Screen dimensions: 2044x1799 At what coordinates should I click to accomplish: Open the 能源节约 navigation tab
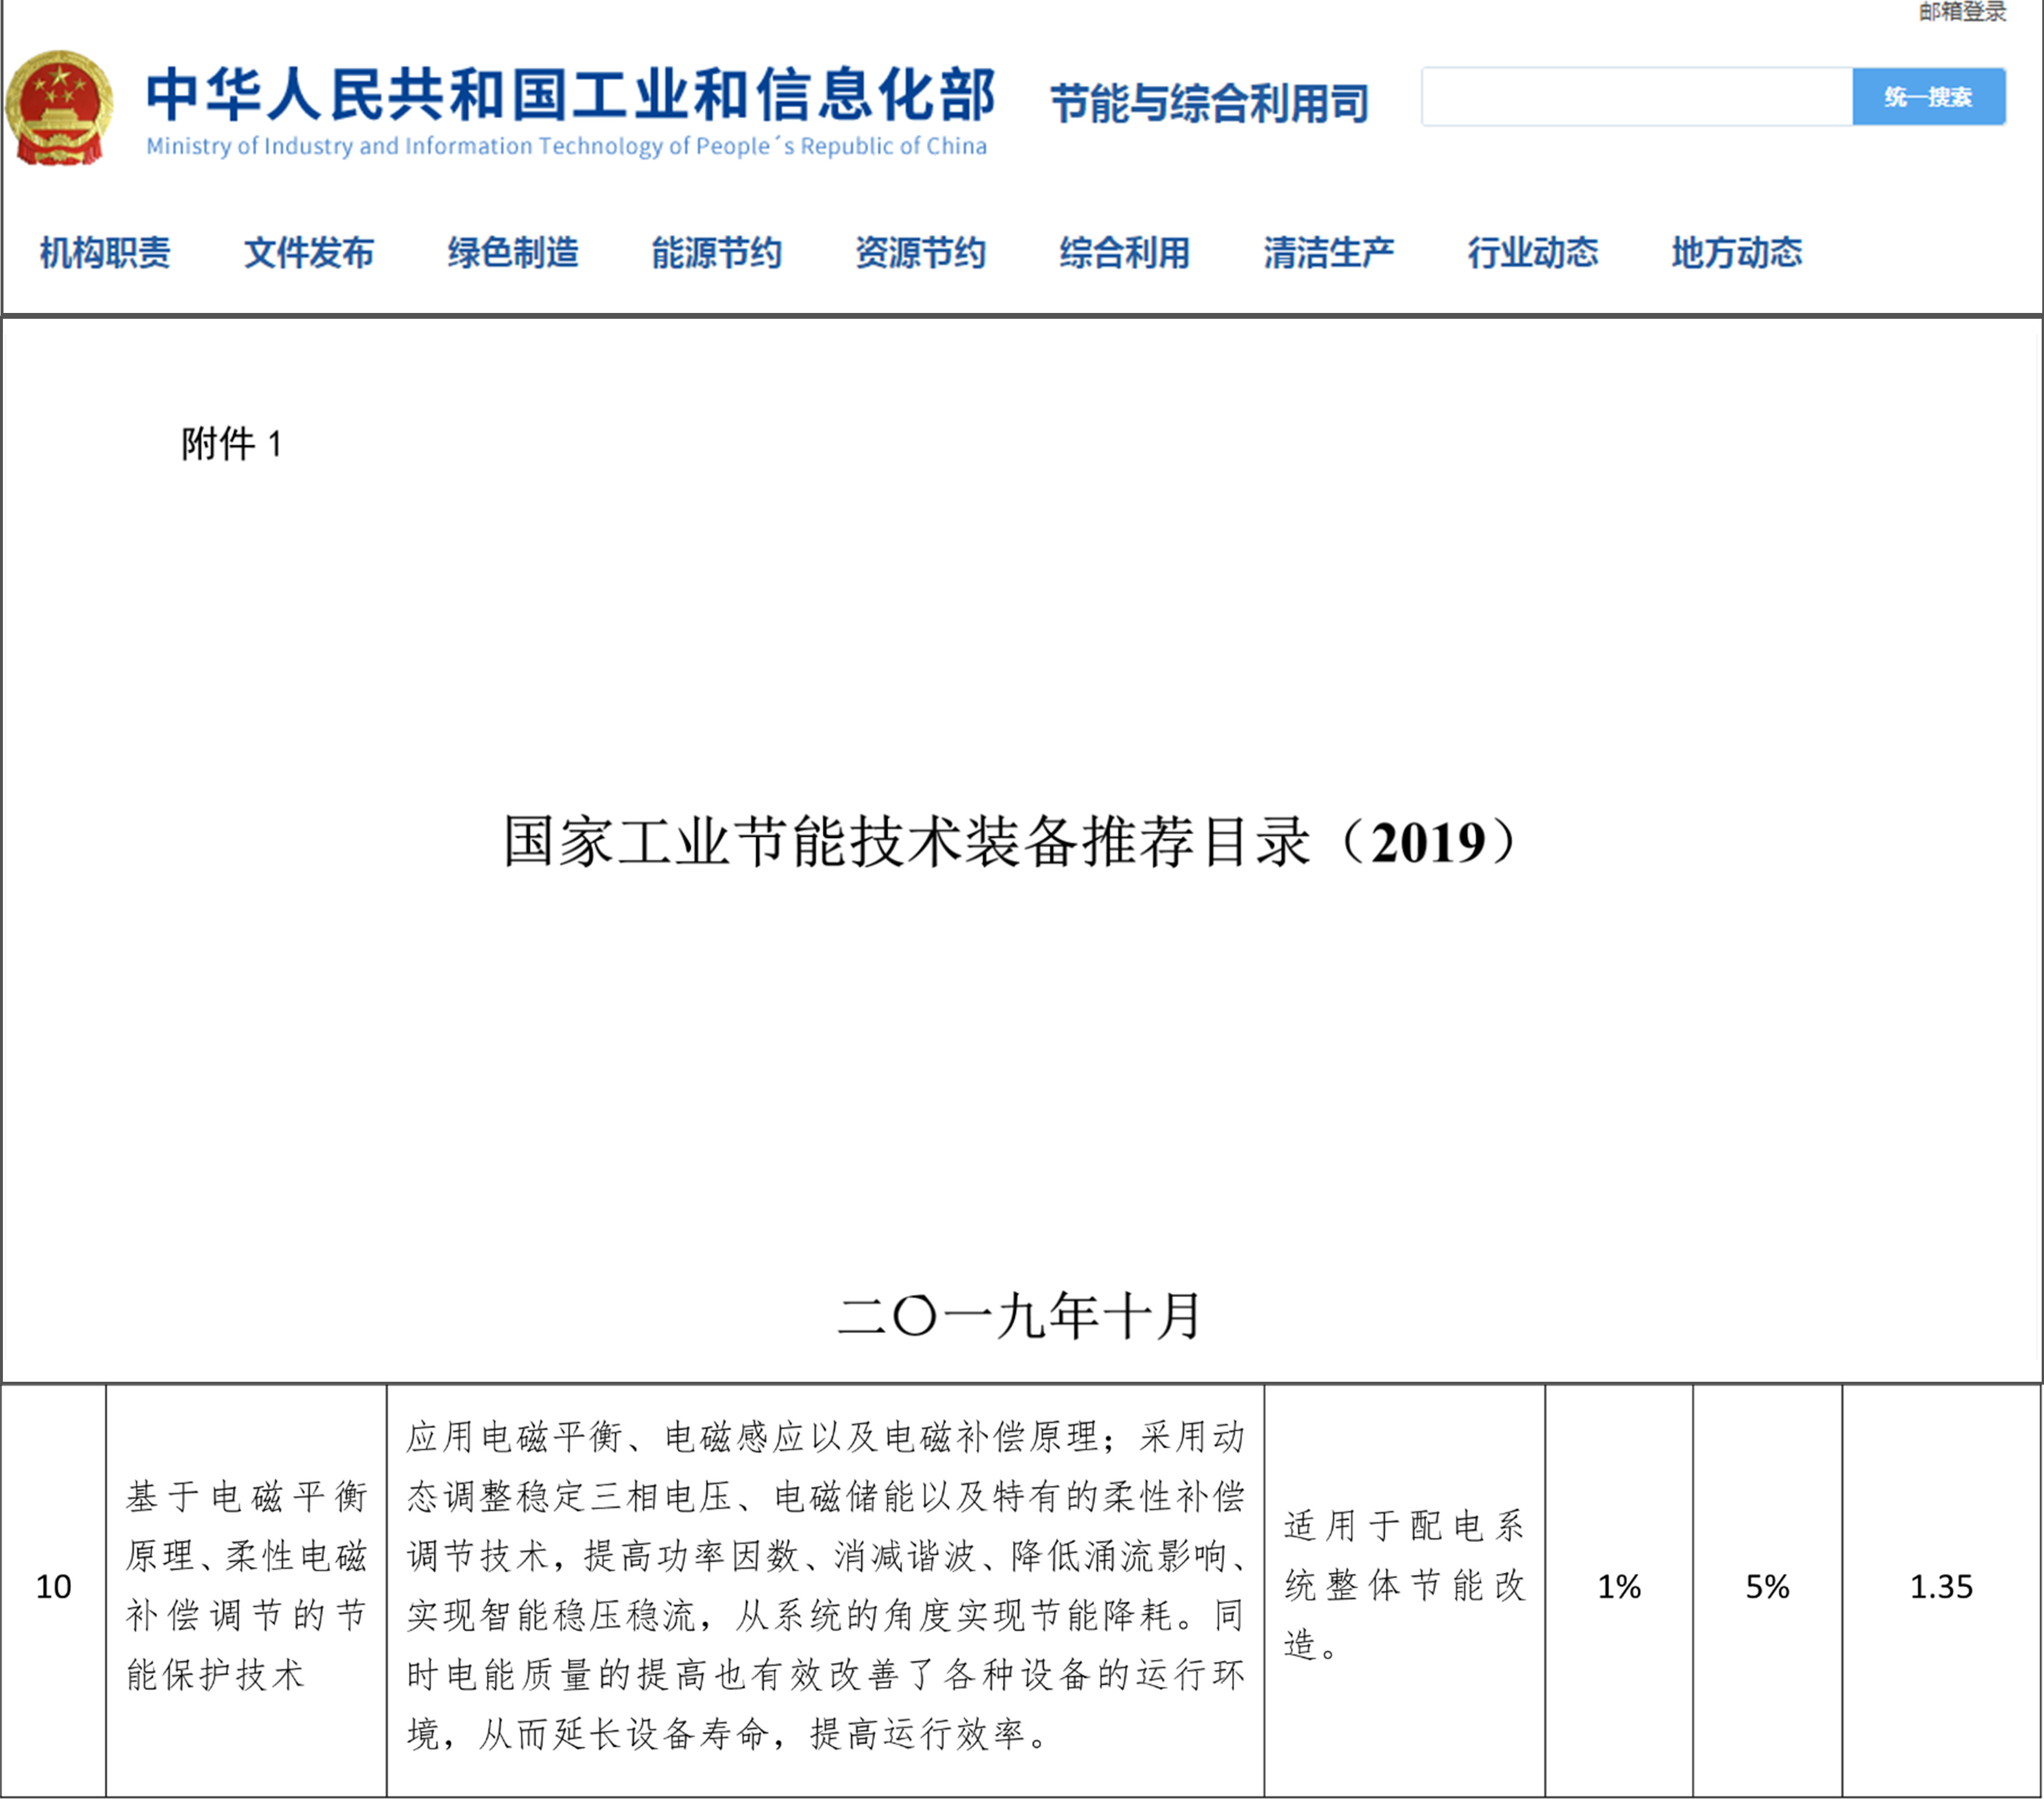[717, 252]
